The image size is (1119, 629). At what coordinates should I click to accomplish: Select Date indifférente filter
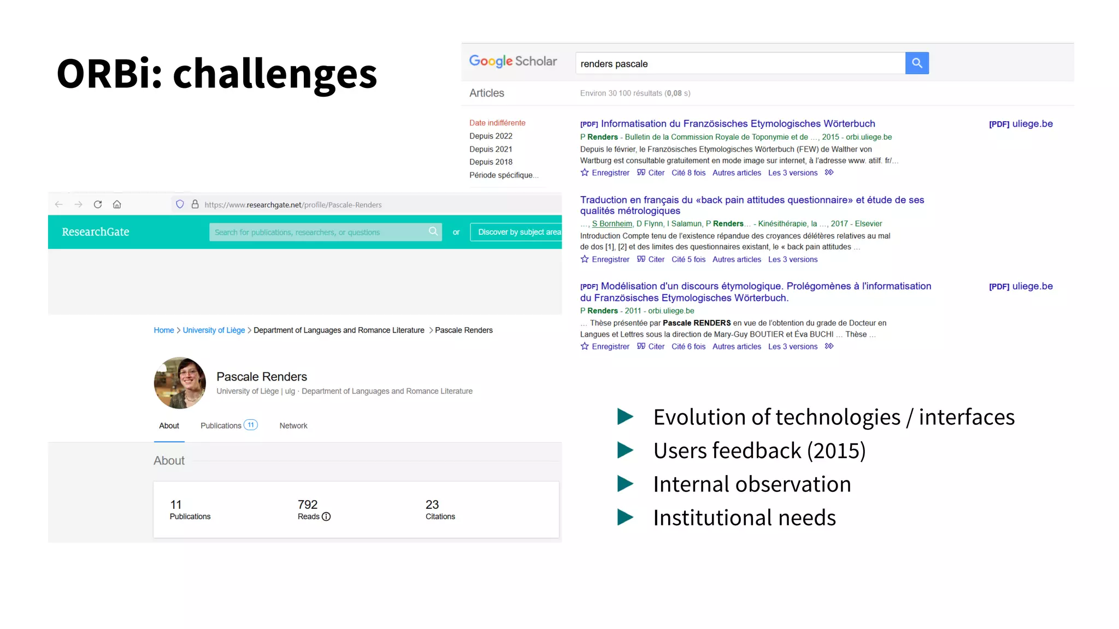(497, 123)
